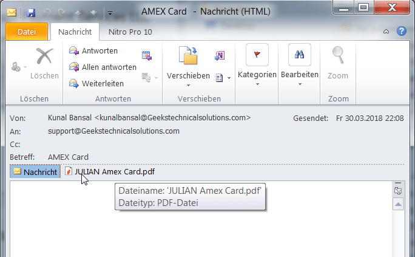The height and width of the screenshot is (257, 415).
Task: Open Outlook Help question mark
Action: click(401, 31)
